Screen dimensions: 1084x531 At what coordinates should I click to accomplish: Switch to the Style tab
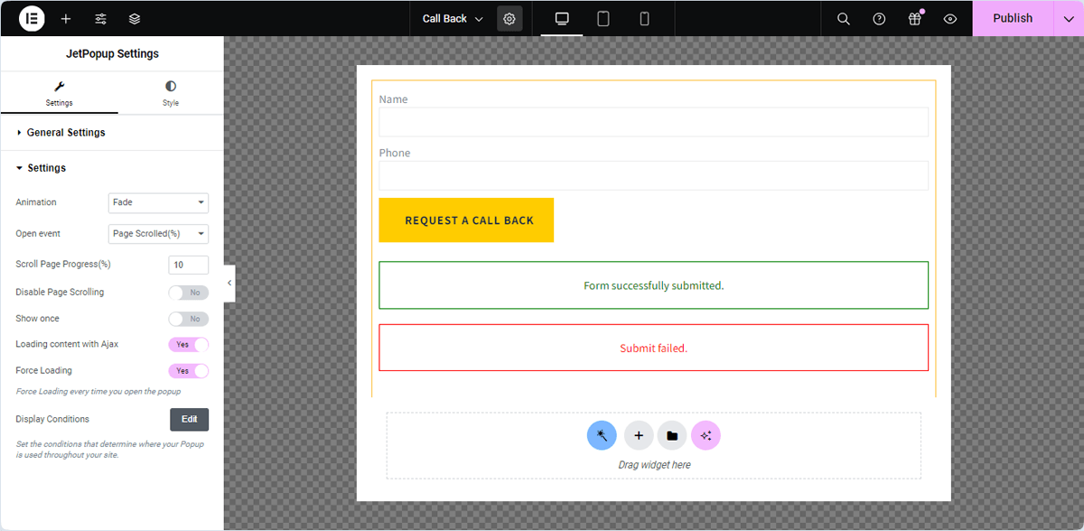[170, 93]
